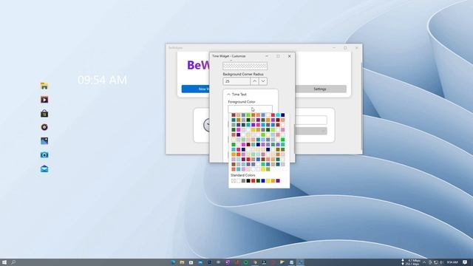
Task: Open taskbar Search magnifier
Action: coord(13,262)
